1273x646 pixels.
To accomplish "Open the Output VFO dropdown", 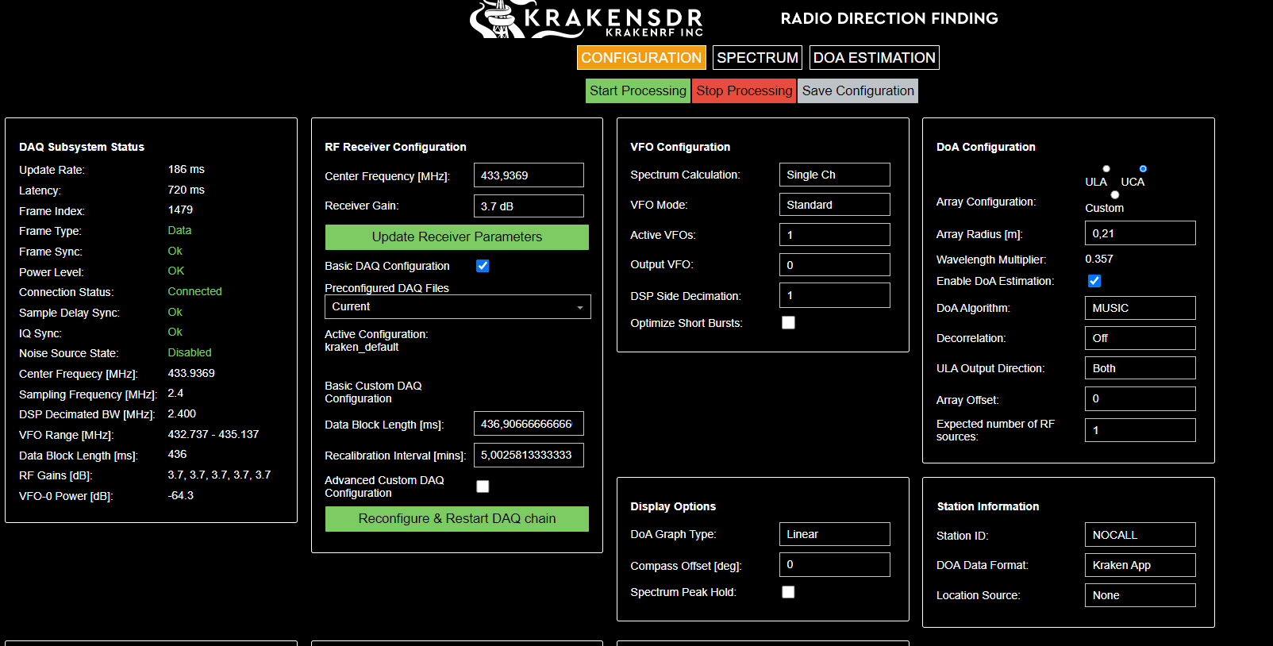I will point(835,265).
